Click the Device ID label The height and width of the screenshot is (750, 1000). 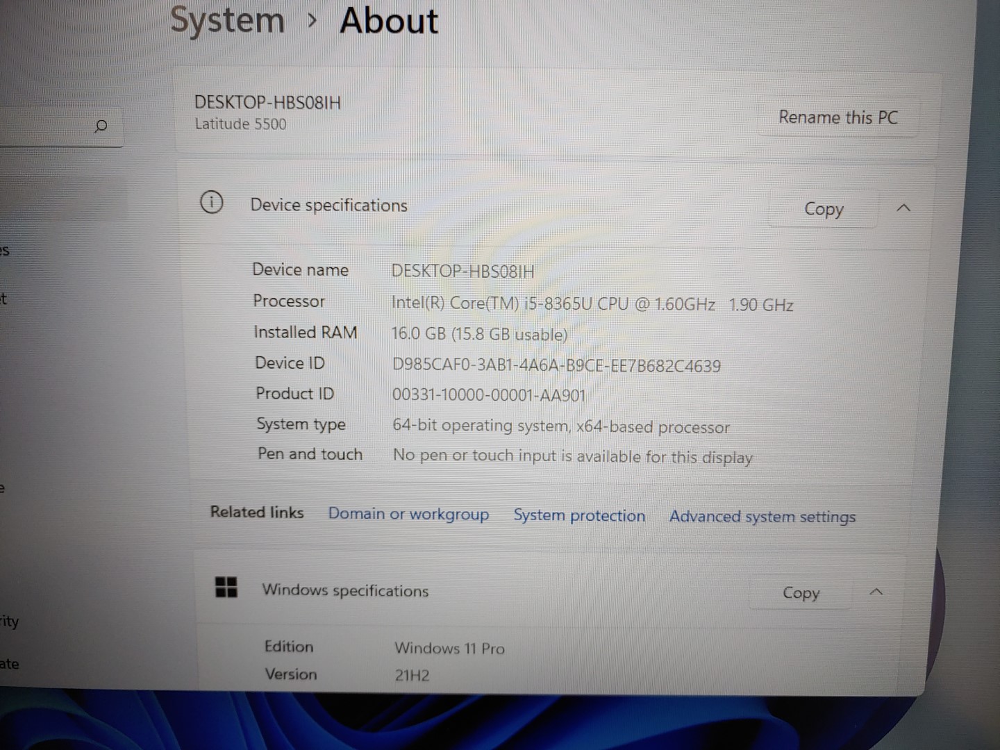pyautogui.click(x=290, y=362)
